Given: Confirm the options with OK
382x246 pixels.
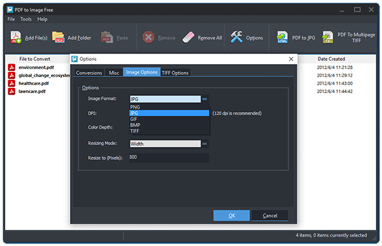Looking at the screenshot, I should point(231,216).
